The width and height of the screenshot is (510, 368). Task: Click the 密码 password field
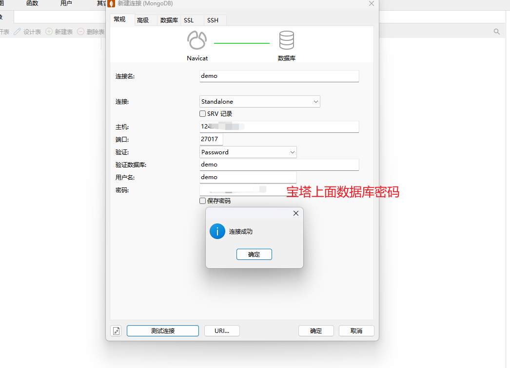click(x=248, y=190)
